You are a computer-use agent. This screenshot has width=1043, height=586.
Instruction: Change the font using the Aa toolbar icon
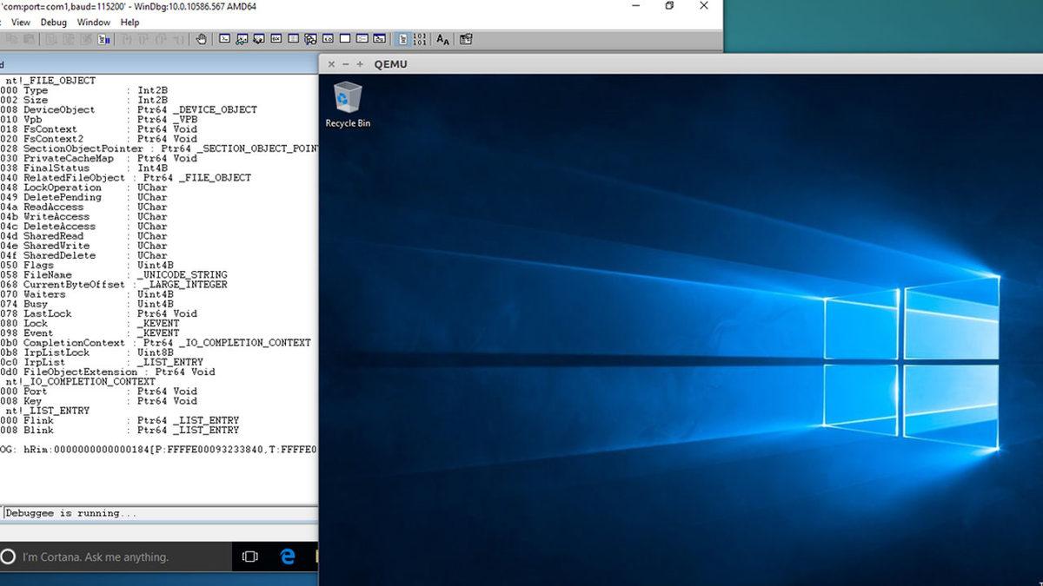(x=442, y=39)
